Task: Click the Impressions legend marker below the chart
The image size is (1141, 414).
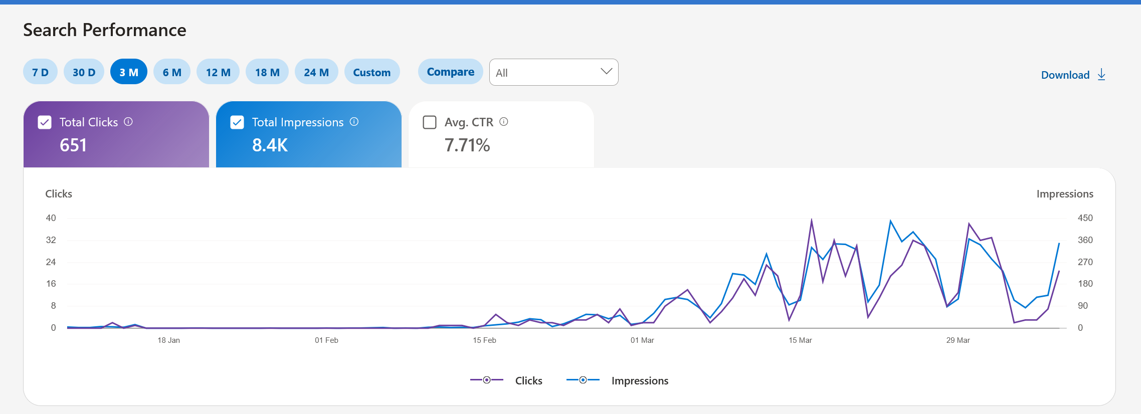Action: [583, 380]
